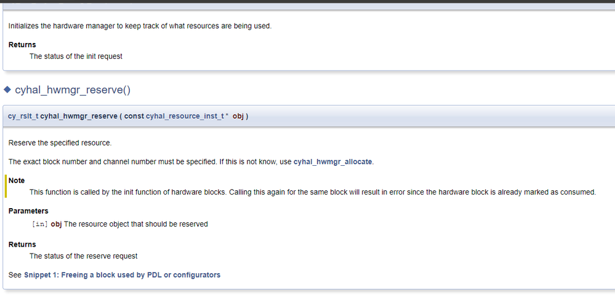615x299 pixels.
Task: Click the 'Reserve the specified resource.' sentence
Action: pos(60,143)
